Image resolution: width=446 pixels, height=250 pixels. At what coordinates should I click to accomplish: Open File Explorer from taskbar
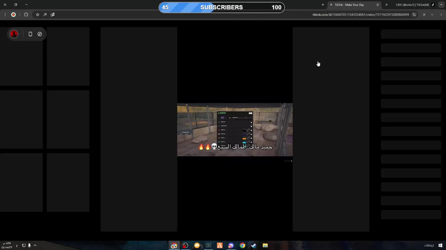265,246
